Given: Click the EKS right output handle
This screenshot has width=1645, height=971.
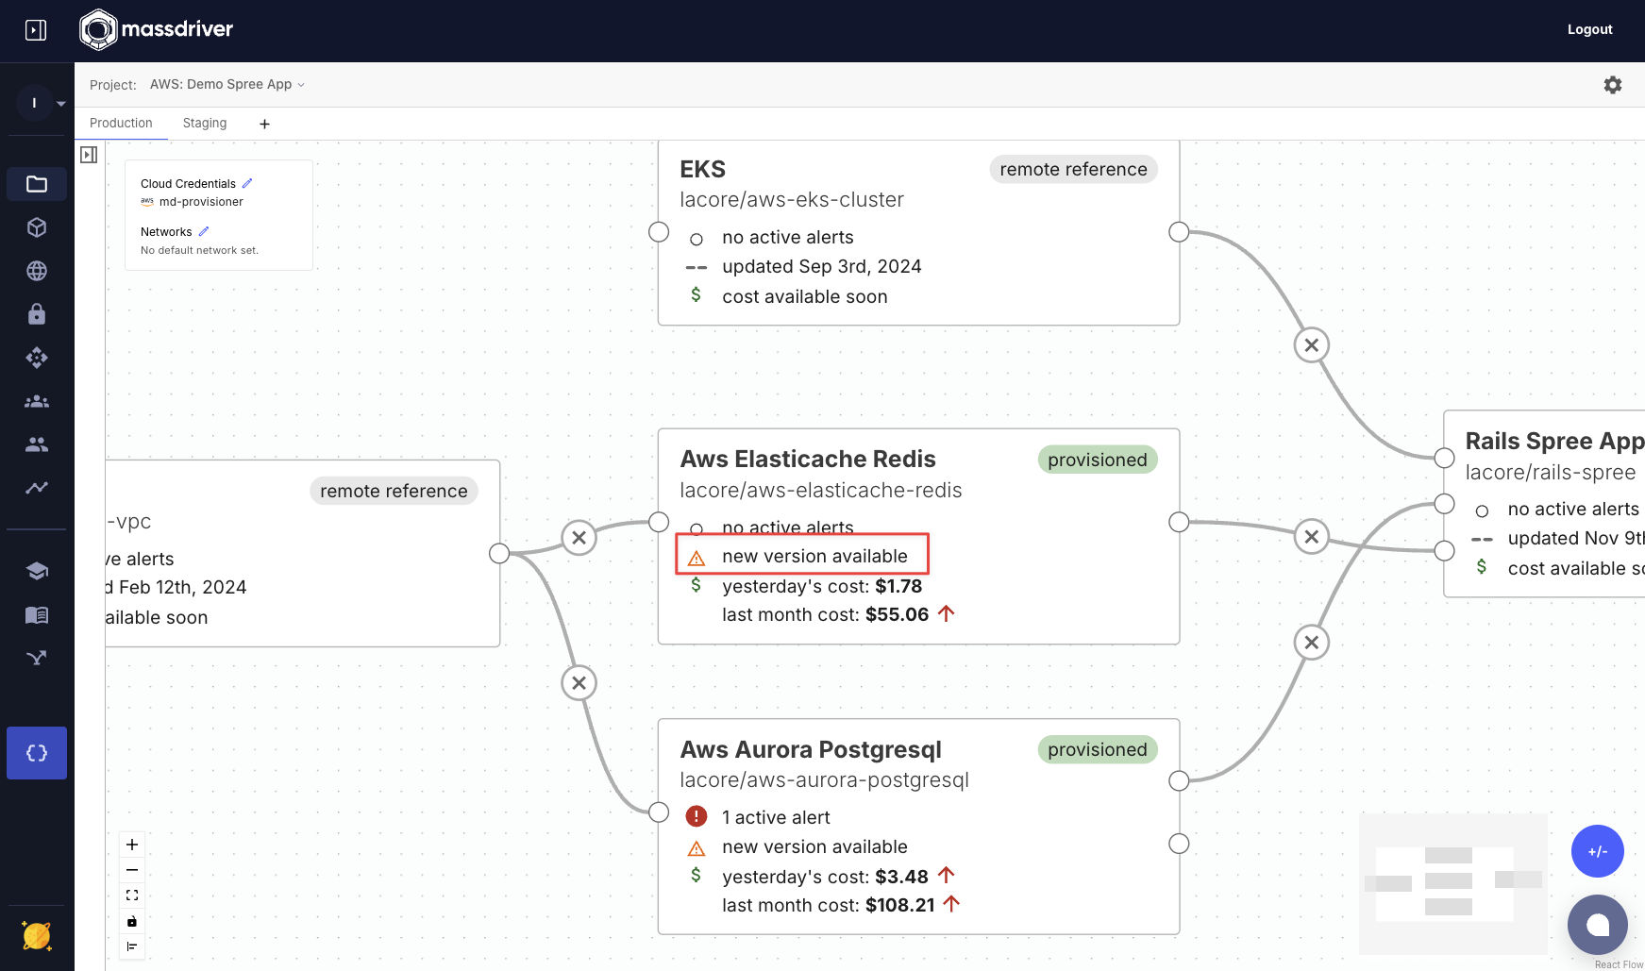Looking at the screenshot, I should [1179, 232].
